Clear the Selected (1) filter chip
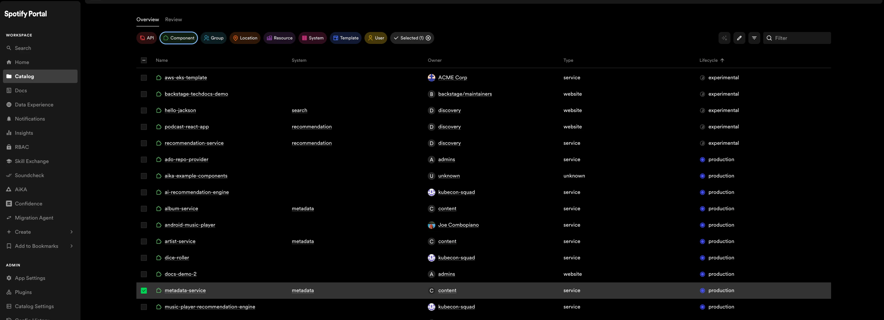The width and height of the screenshot is (884, 320). click(428, 38)
